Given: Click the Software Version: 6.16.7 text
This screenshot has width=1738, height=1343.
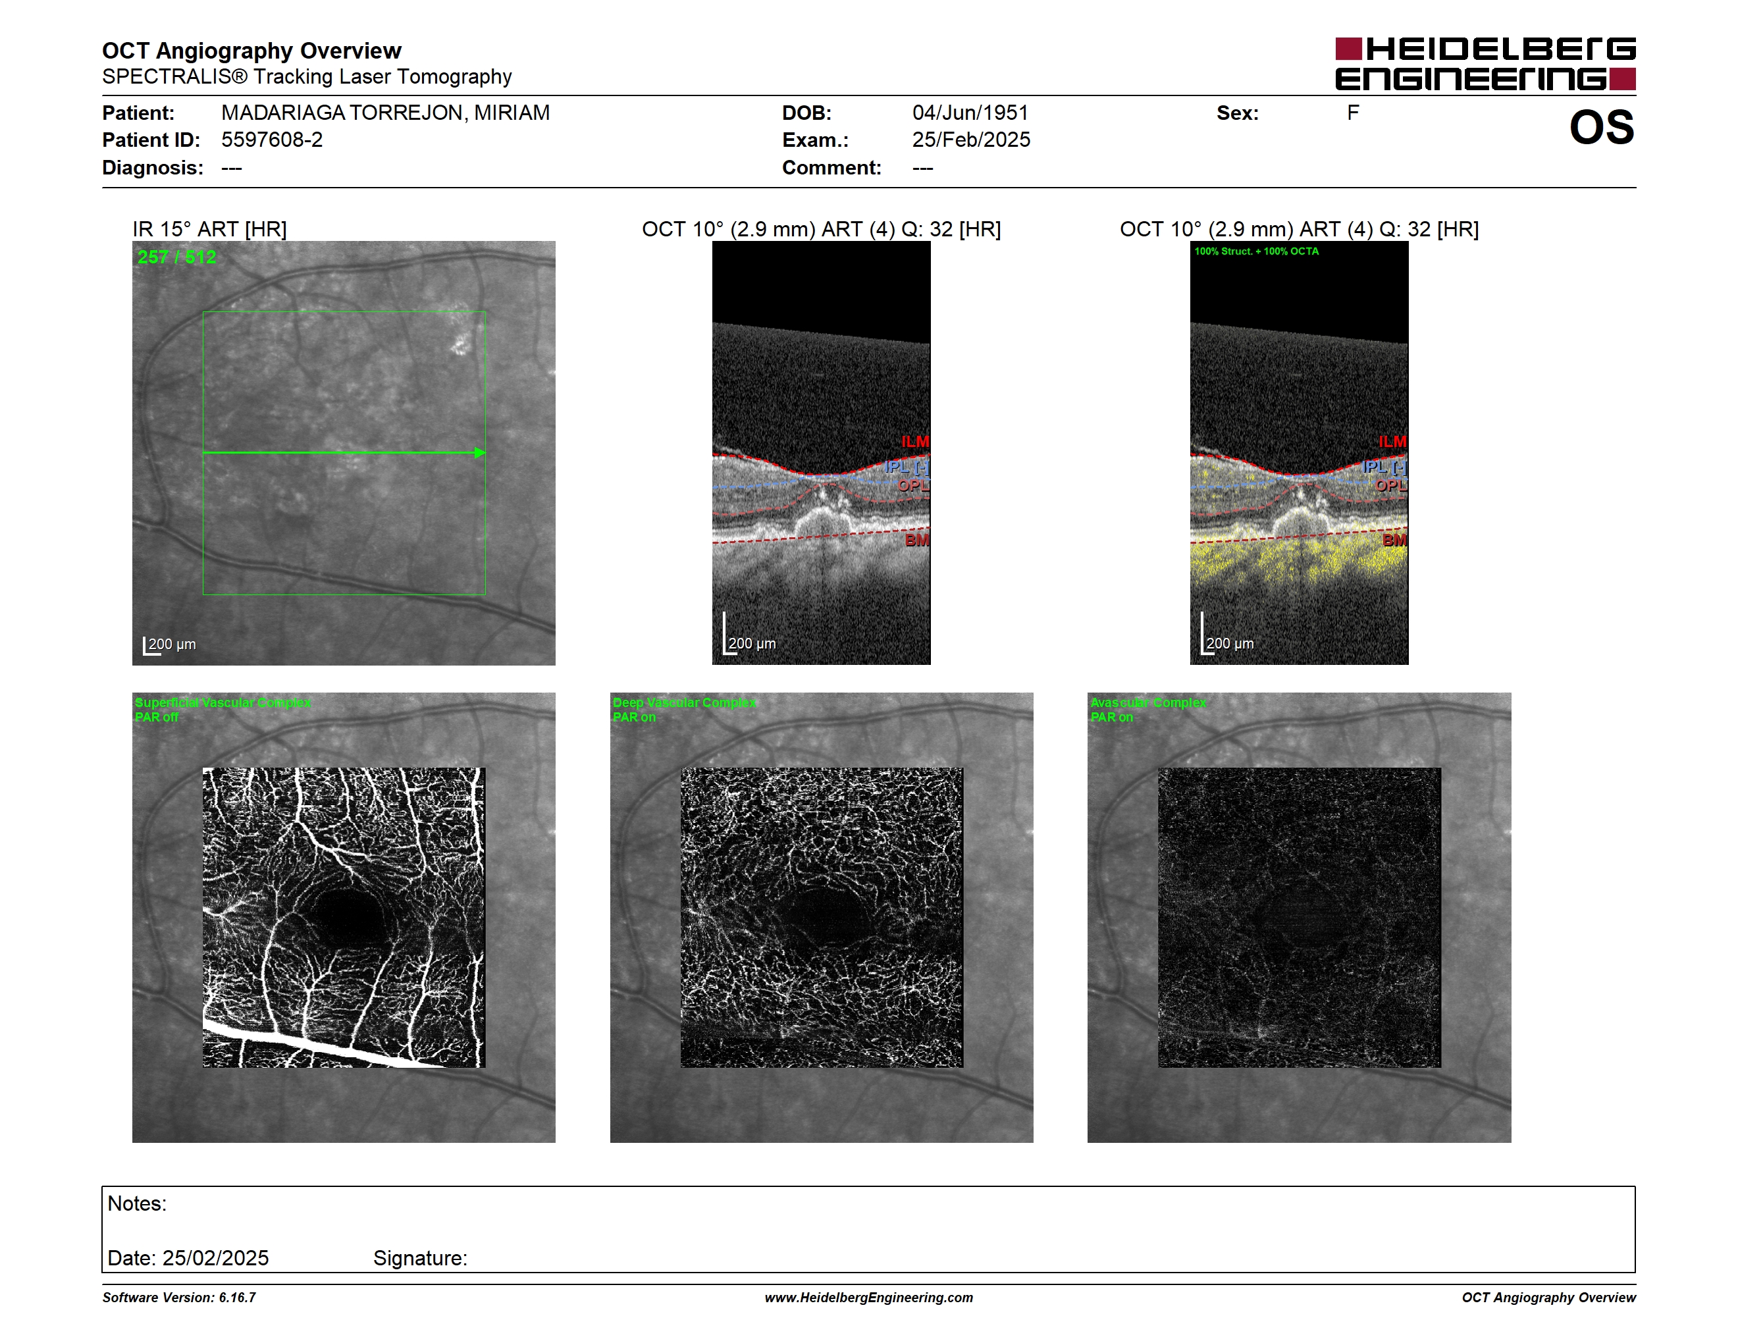Looking at the screenshot, I should (x=179, y=1298).
